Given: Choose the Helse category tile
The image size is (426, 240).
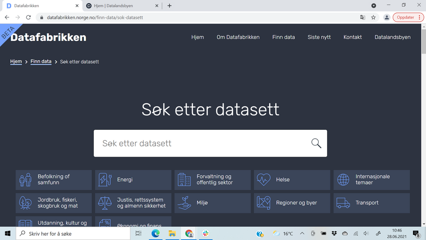Looking at the screenshot, I should 292,180.
